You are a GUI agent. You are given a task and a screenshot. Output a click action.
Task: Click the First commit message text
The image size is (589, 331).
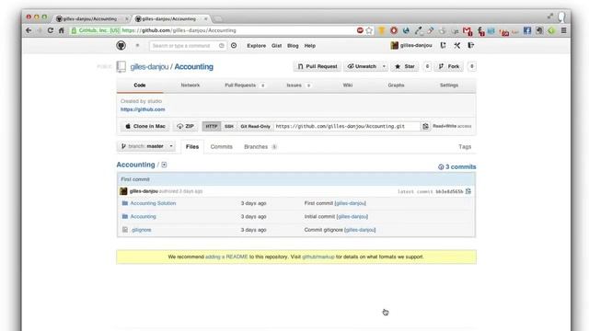(135, 179)
